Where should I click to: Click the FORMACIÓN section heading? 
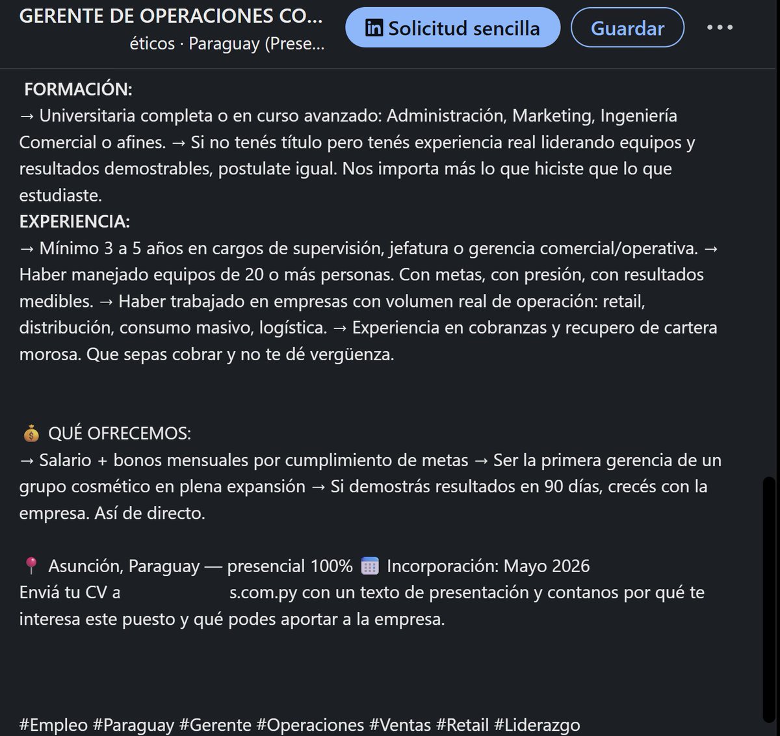(78, 89)
